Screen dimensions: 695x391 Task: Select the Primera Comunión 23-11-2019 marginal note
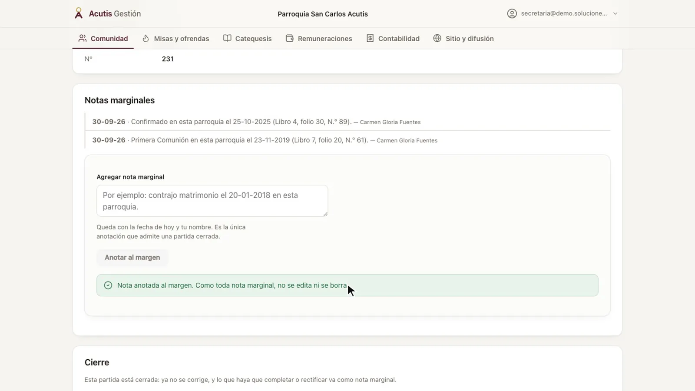coord(347,140)
